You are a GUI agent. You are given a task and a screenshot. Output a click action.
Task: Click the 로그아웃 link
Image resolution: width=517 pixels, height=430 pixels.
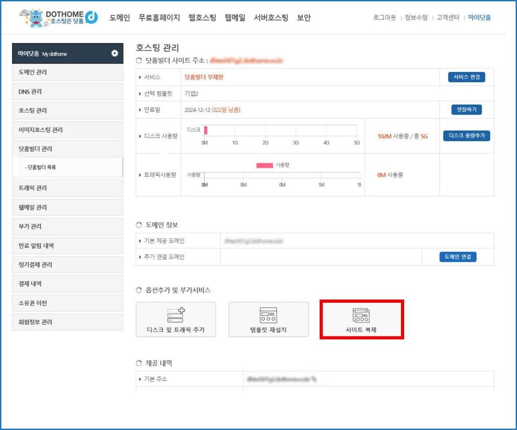click(384, 18)
